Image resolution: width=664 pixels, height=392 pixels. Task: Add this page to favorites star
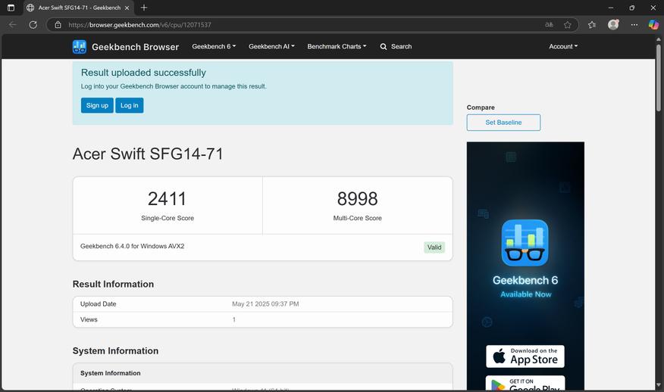(x=568, y=24)
